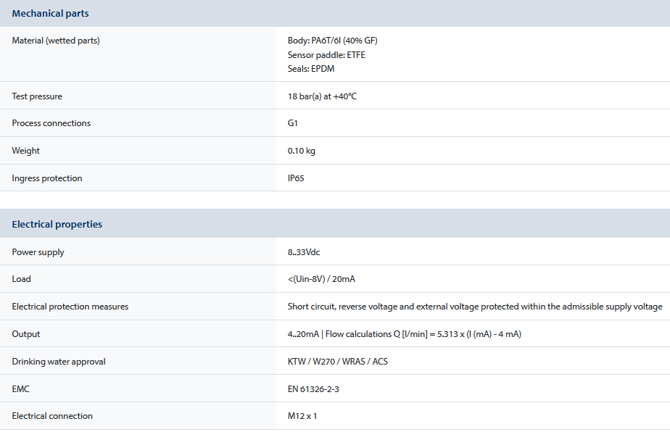
Task: Select the 8..33Vdc power supply value
Action: [304, 252]
